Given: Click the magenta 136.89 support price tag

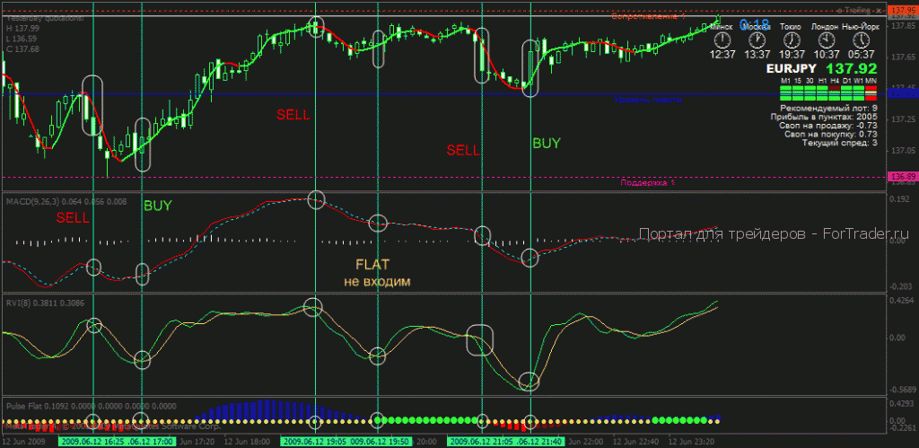Looking at the screenshot, I should tap(901, 177).
